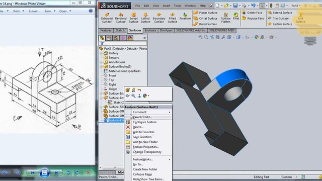
Task: Activate the Lofted Surface tool
Action: tap(145, 18)
